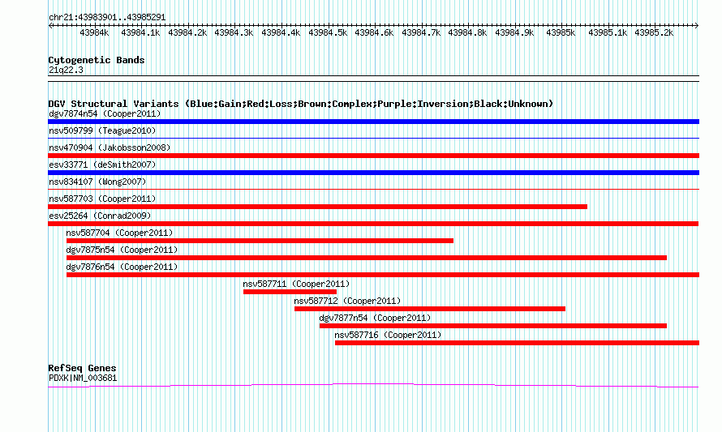Click the dgv7876n54 red loss bar
Screen dimensions: 722x432
[x=383, y=275]
